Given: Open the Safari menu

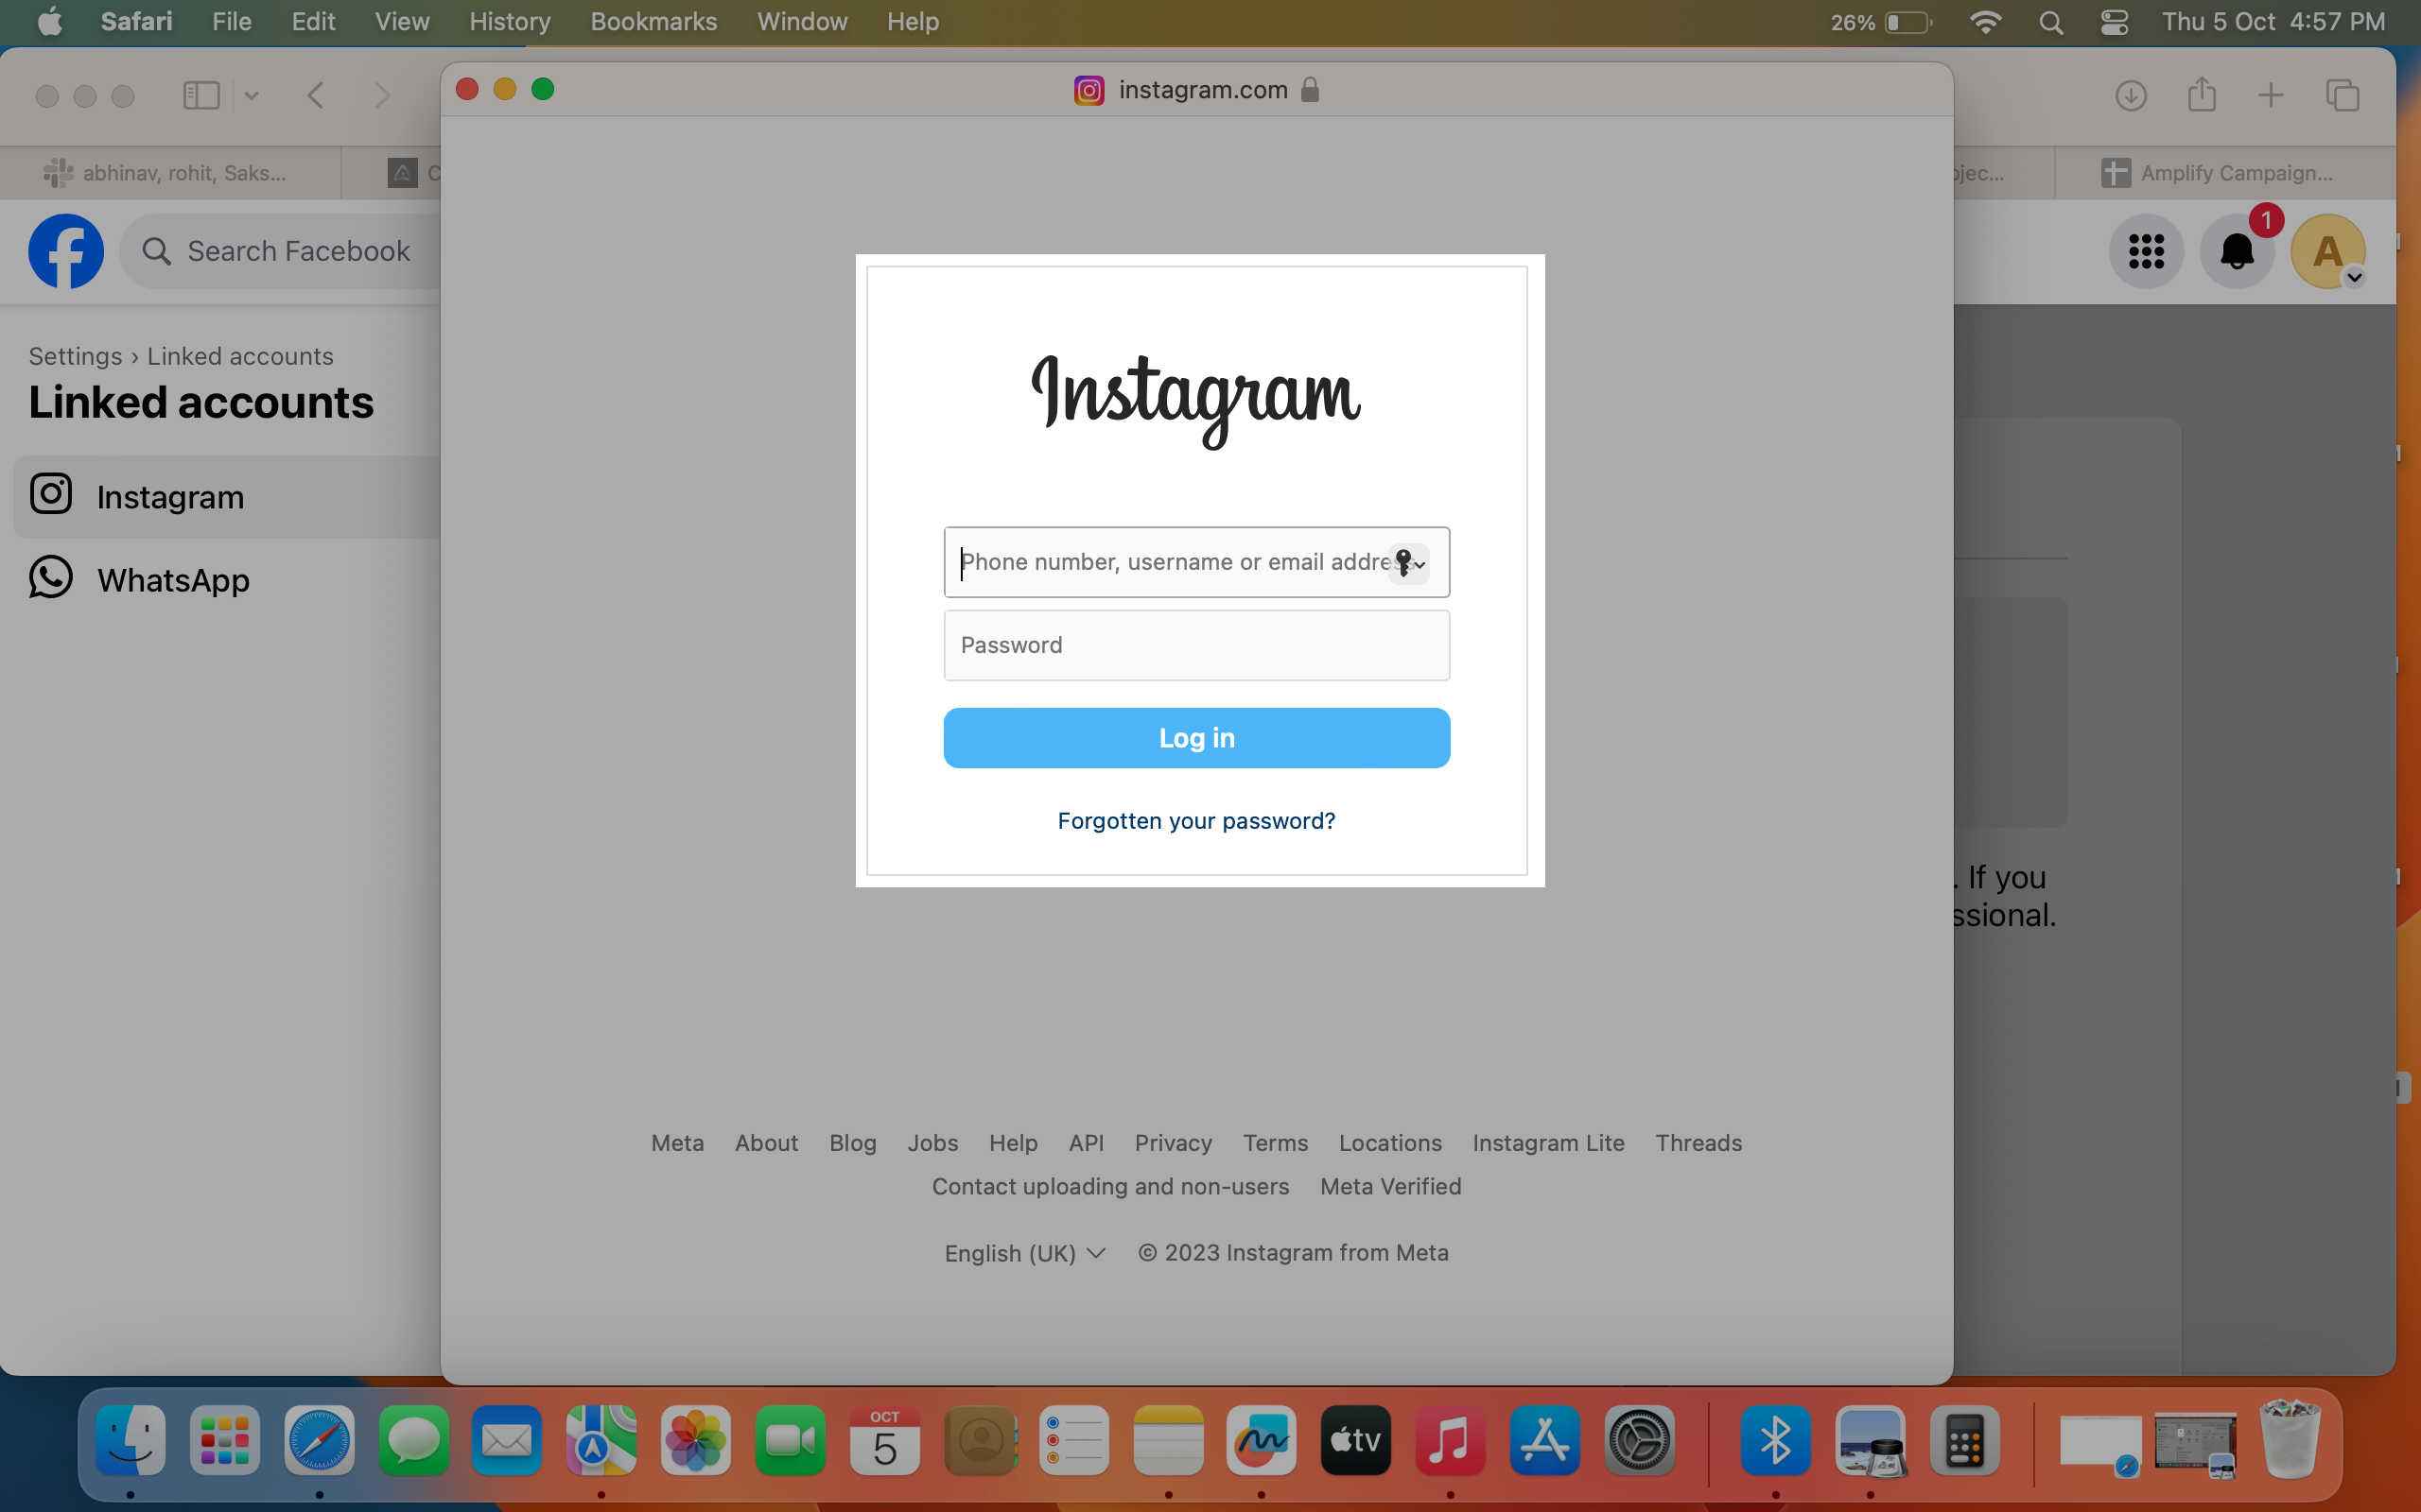Looking at the screenshot, I should 136,22.
